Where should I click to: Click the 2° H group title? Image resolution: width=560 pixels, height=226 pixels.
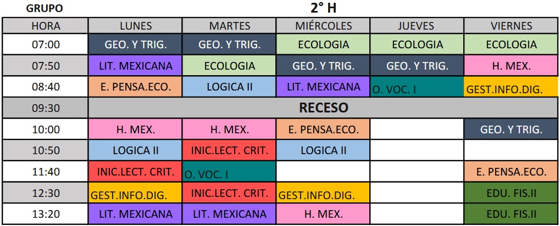(323, 8)
